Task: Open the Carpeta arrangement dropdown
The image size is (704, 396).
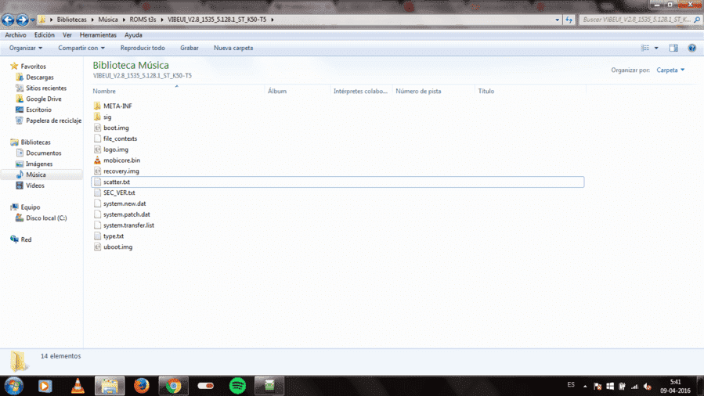Action: tap(670, 70)
